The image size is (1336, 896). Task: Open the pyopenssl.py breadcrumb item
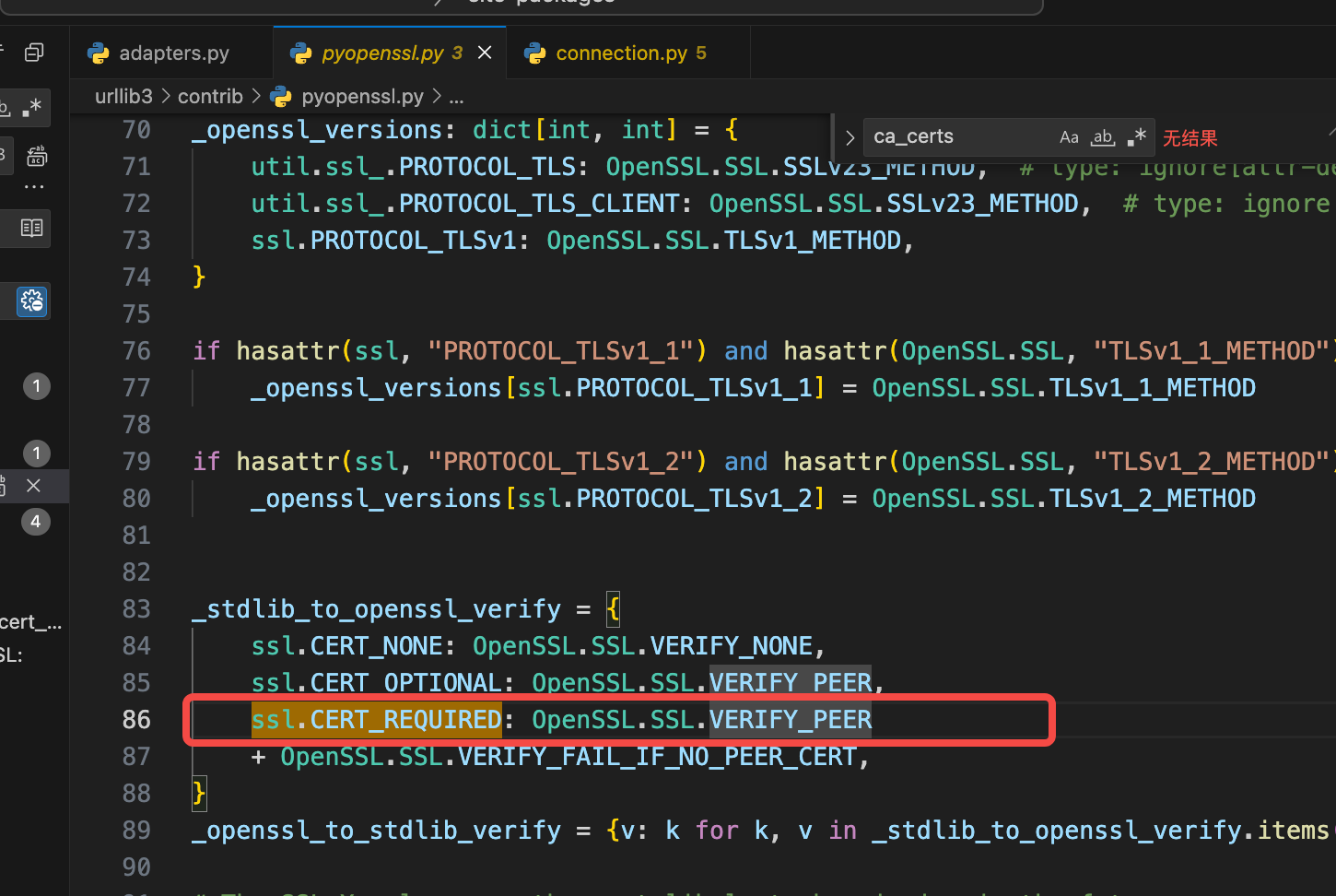(347, 96)
